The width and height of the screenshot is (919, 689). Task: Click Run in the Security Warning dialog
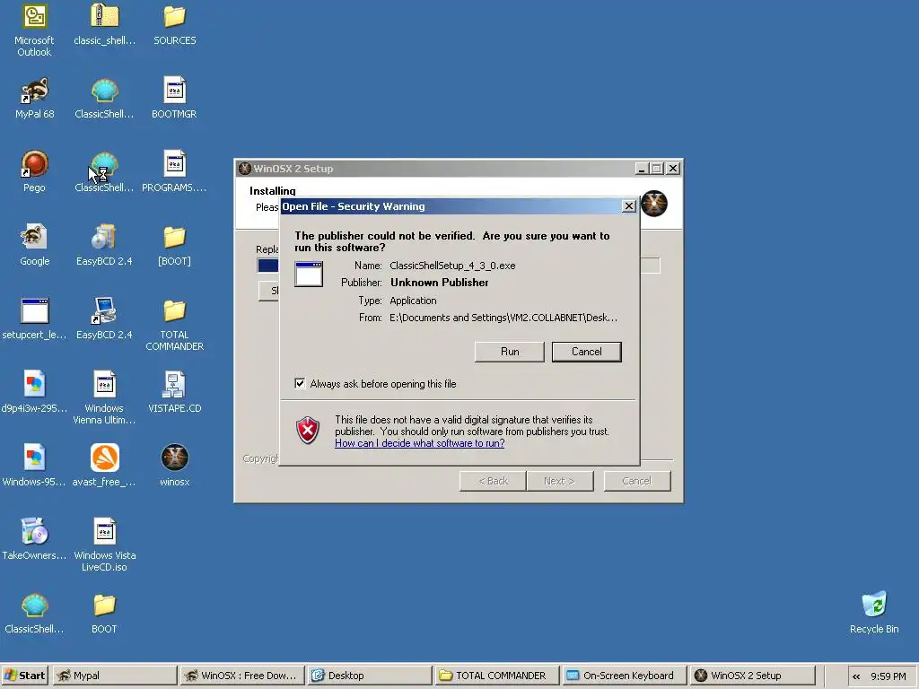pyautogui.click(x=510, y=352)
